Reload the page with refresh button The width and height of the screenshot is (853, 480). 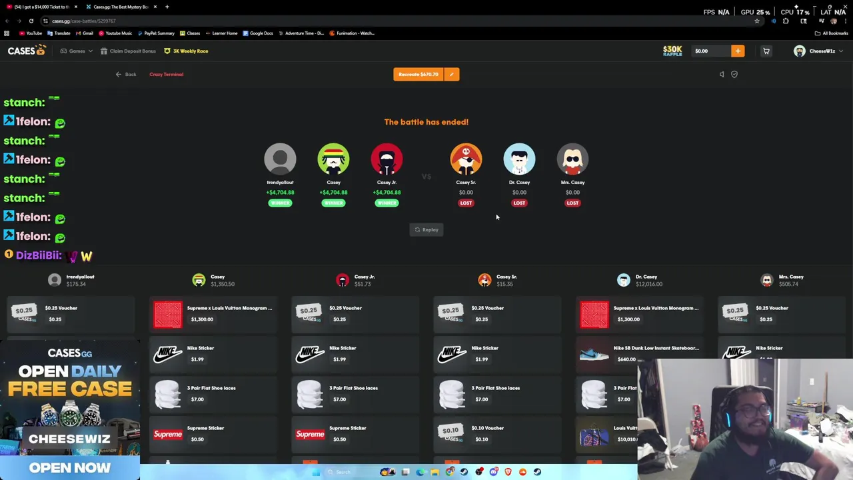(31, 21)
